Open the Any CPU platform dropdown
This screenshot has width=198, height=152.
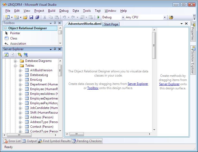point(165,17)
